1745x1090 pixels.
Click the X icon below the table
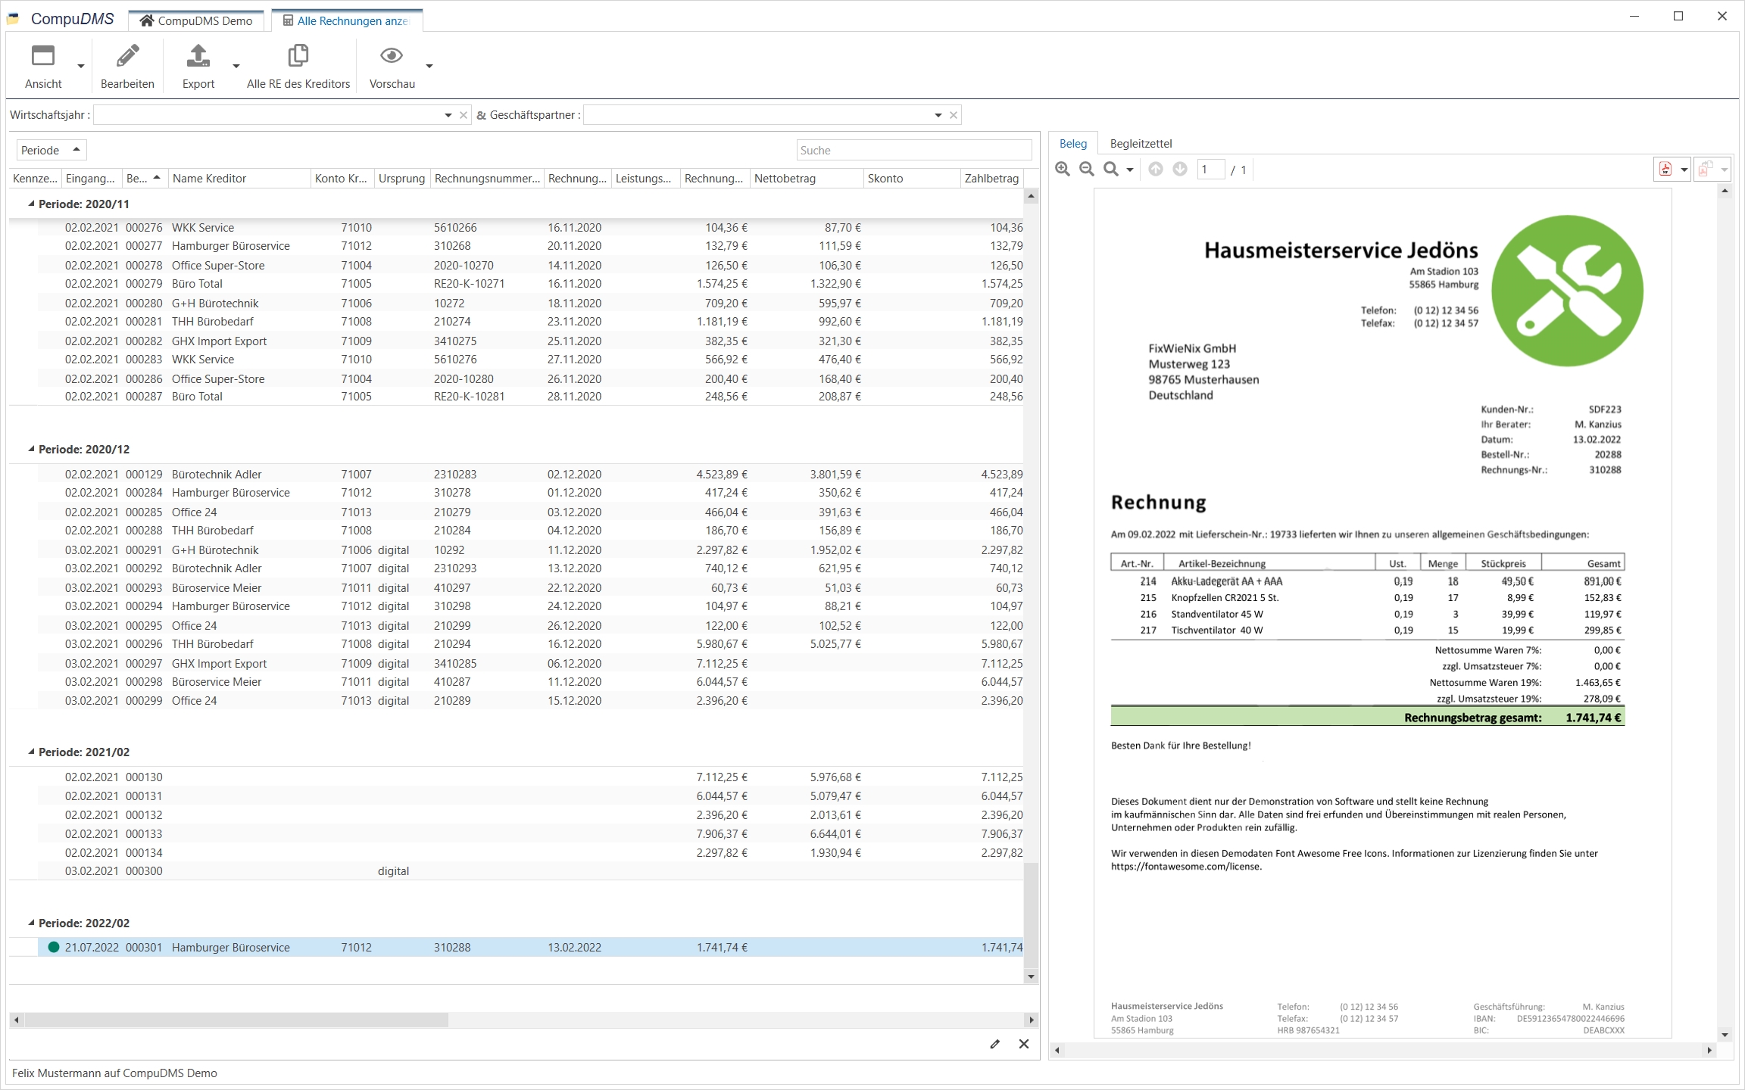point(1024,1045)
